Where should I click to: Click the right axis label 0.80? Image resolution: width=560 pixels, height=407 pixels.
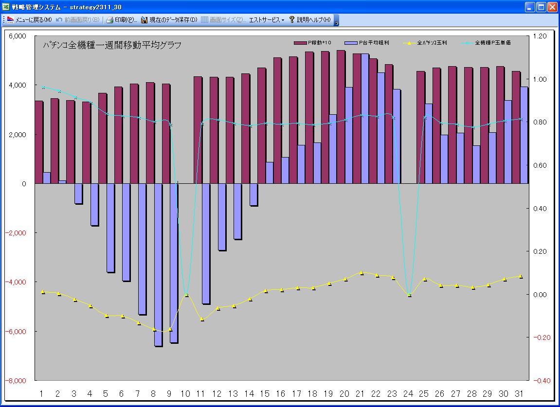coord(540,122)
